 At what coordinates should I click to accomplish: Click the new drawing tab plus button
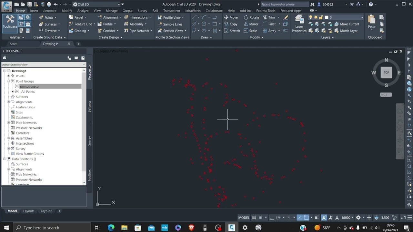tap(78, 44)
